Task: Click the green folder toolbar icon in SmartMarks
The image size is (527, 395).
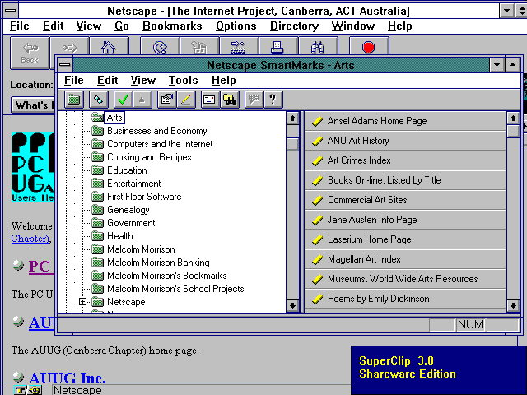Action: tap(74, 100)
